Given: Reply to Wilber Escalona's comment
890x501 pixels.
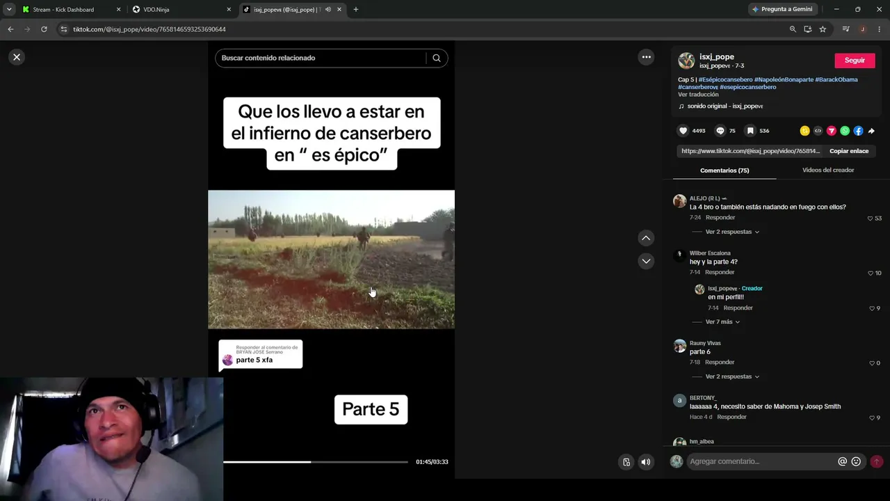Looking at the screenshot, I should 720,272.
